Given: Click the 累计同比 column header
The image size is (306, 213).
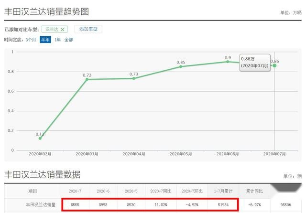Looking at the screenshot, I should coord(254,191).
